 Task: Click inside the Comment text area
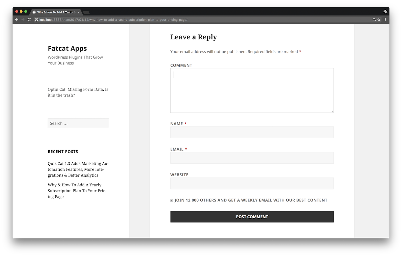(x=252, y=90)
